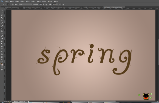Click the swap foreground and background colors arrow
Screen dimensions: 159x103
pyautogui.click(x=3, y=62)
